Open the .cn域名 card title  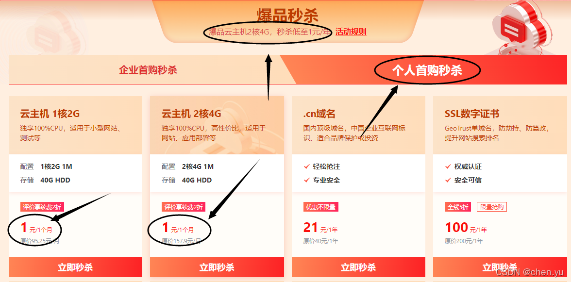[319, 114]
